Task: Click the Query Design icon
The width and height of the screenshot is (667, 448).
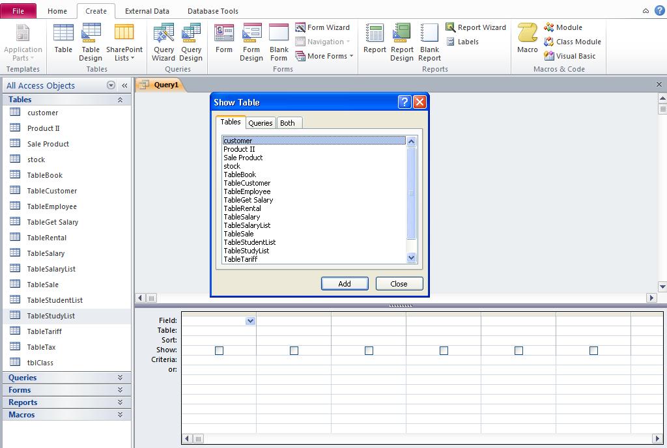Action: tap(191, 33)
